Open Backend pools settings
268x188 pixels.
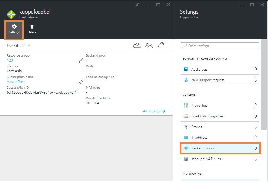220,148
